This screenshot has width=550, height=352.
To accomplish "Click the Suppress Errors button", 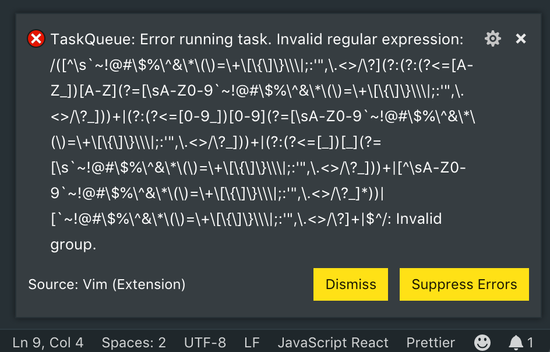I will (x=464, y=284).
